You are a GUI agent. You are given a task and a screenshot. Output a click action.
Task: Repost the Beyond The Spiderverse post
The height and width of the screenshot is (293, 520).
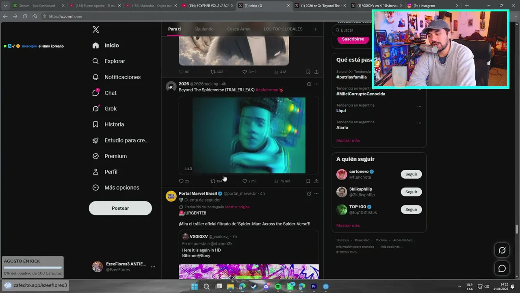tap(217, 181)
